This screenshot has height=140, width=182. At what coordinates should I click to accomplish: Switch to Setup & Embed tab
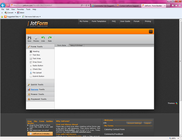tap(76, 46)
